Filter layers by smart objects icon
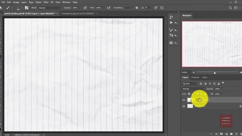 (x=219, y=83)
